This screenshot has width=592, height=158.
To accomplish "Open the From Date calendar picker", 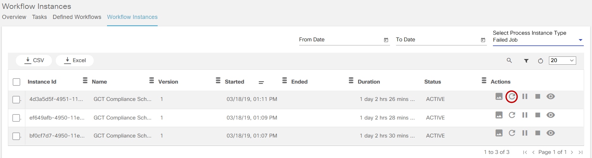I will click(386, 40).
